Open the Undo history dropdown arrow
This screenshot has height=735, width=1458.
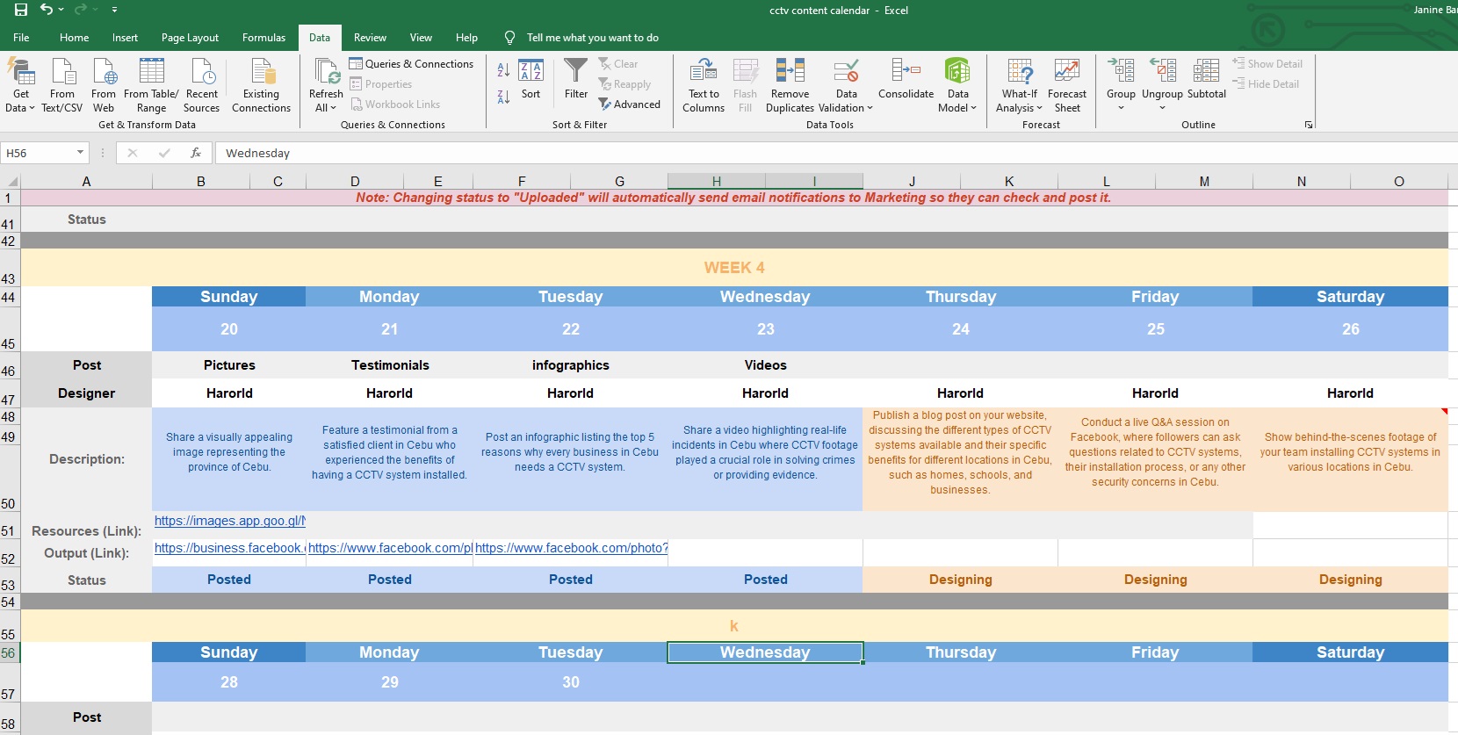[x=61, y=10]
